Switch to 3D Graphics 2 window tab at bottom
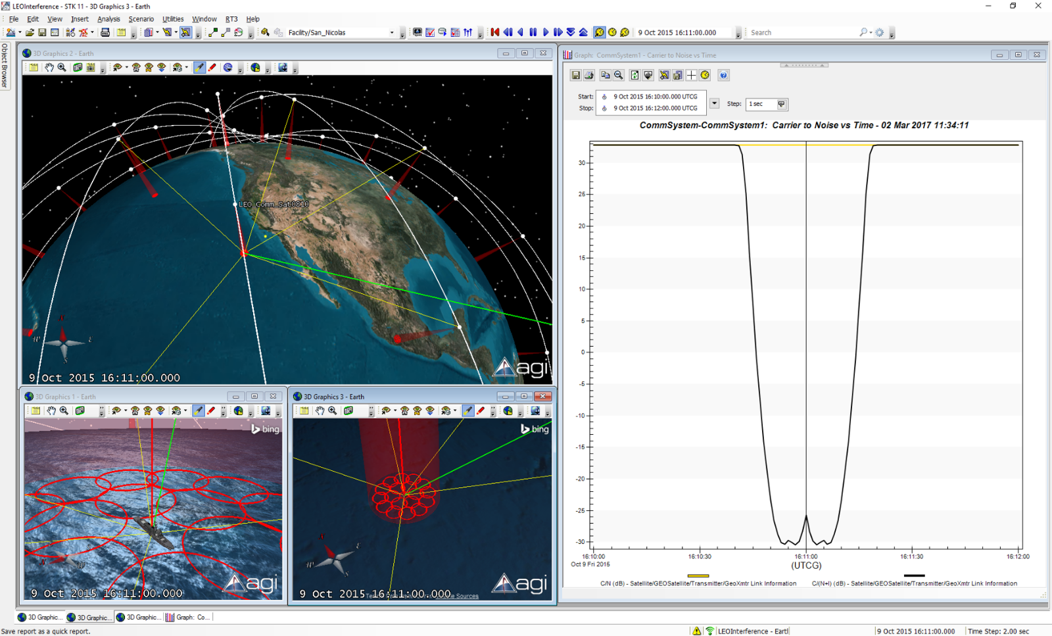This screenshot has height=636, width=1052. (x=90, y=617)
